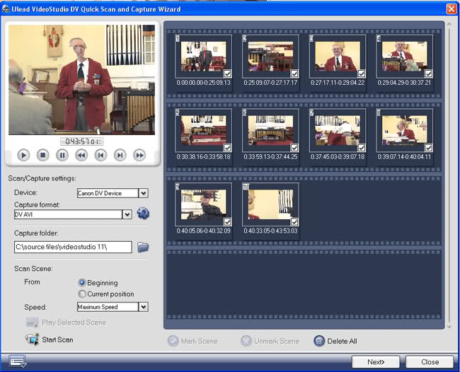460x372 pixels.
Task: Select scene 1 thumbnail
Action: (x=204, y=57)
